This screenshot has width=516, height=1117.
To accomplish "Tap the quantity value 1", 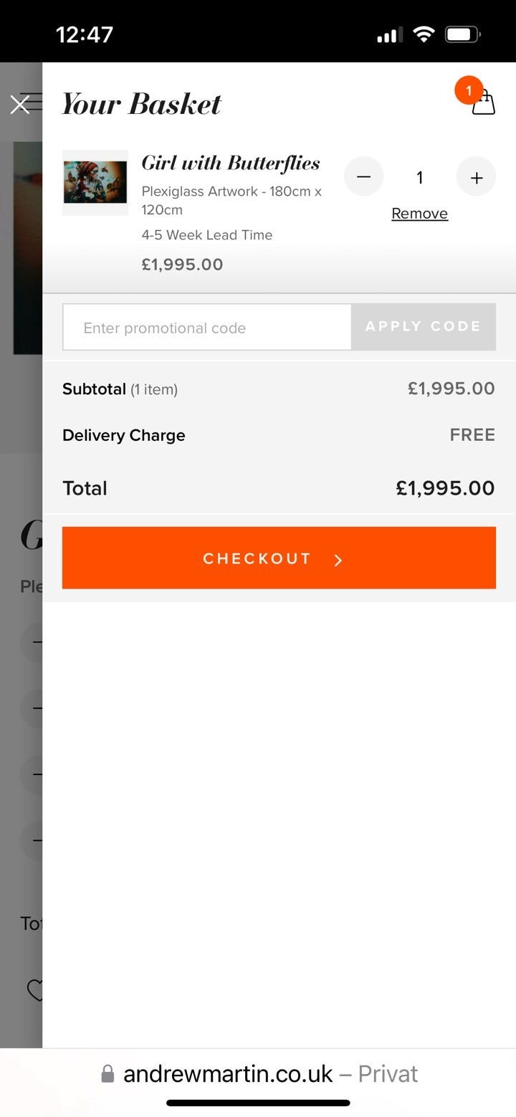I will click(x=420, y=177).
